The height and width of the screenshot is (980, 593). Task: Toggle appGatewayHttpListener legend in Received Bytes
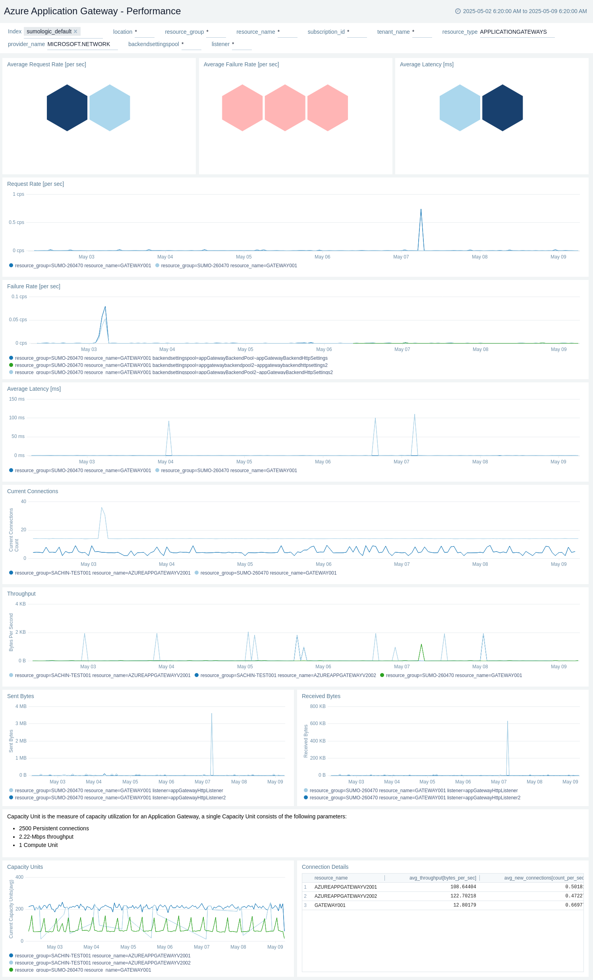(x=411, y=791)
